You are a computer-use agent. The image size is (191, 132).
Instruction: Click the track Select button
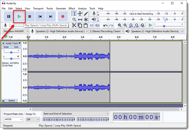(x=12, y=101)
